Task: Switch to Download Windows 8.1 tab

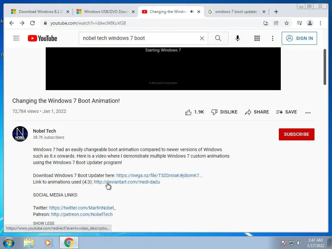Action: tap(41, 12)
